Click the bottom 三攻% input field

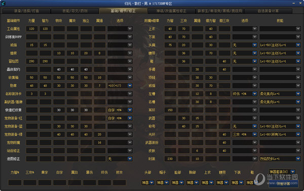pos(30,182)
